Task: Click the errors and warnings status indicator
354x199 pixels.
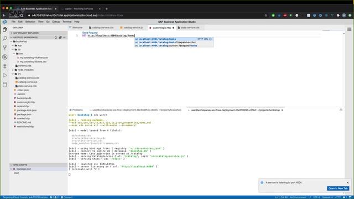Action: tap(54, 197)
